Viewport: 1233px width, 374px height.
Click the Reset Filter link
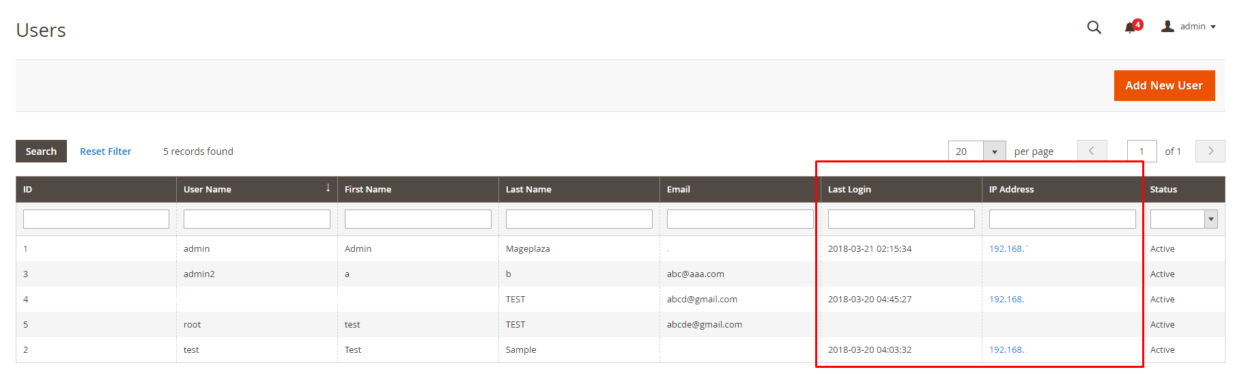point(105,152)
